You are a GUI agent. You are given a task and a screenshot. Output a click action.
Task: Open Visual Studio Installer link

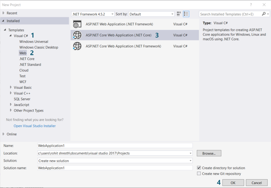(x=35, y=126)
